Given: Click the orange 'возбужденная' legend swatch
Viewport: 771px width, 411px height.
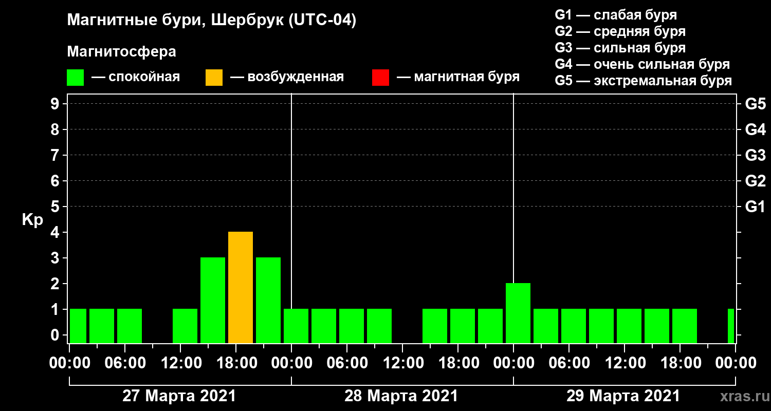Looking at the screenshot, I should click(214, 78).
